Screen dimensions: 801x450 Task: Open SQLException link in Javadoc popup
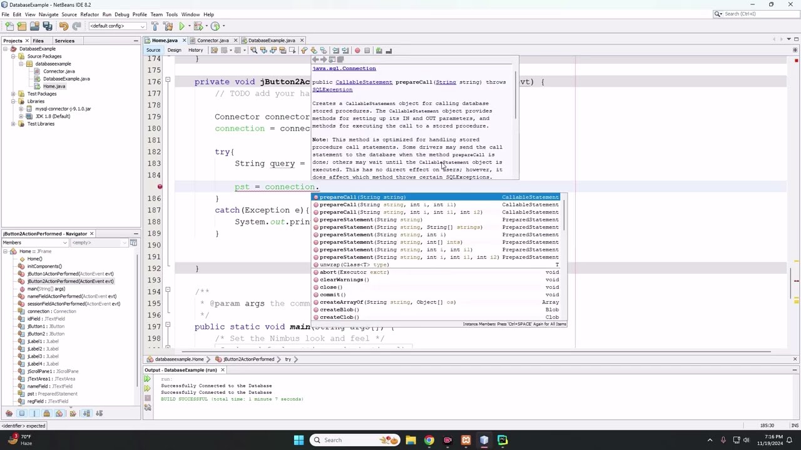point(332,89)
